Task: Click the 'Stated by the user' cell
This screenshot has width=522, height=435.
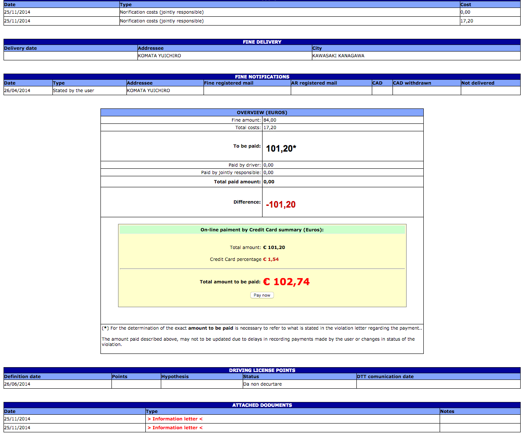Action: (74, 91)
